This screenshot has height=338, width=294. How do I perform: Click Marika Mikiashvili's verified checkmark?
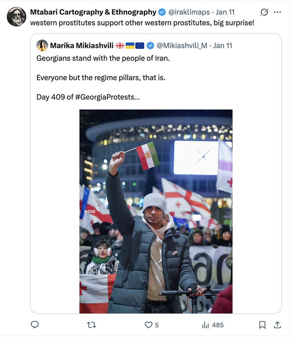tap(151, 45)
